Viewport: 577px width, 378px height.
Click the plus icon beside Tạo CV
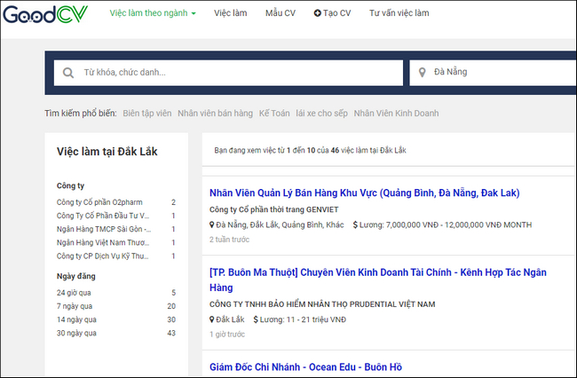pyautogui.click(x=317, y=14)
